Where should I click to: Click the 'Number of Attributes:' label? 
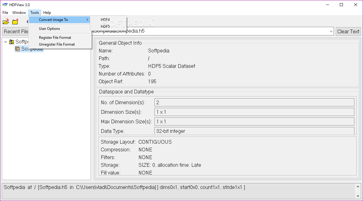click(x=122, y=74)
